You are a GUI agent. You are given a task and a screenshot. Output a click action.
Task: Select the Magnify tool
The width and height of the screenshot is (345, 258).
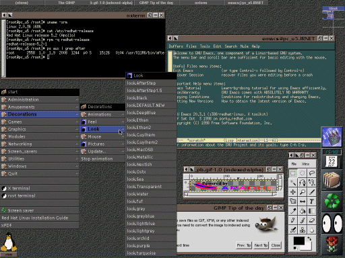(x=303, y=192)
